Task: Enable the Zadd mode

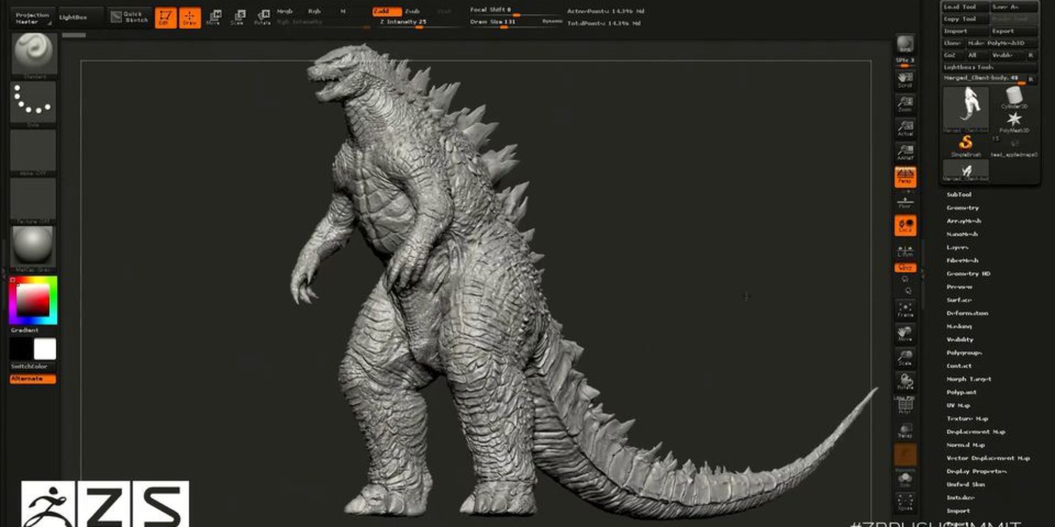Action: coord(386,11)
